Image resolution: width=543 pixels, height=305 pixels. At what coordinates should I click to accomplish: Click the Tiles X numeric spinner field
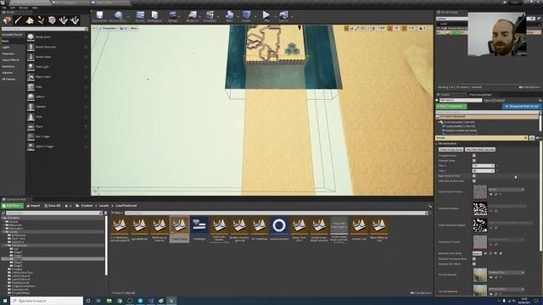tap(484, 166)
